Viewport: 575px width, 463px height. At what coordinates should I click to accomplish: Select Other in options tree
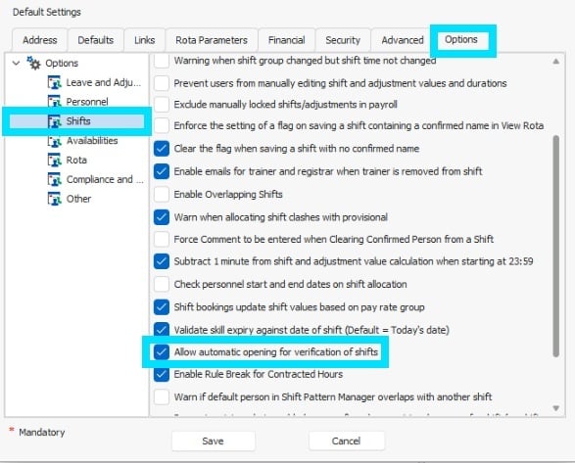(x=78, y=199)
